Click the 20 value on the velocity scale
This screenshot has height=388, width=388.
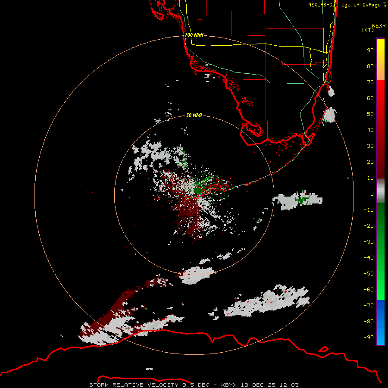(x=370, y=162)
